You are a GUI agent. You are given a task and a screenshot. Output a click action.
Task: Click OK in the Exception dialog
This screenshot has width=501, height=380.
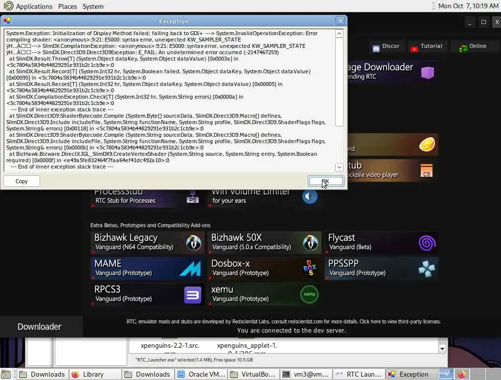pos(325,181)
